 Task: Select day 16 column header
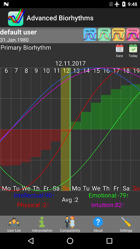106,71
